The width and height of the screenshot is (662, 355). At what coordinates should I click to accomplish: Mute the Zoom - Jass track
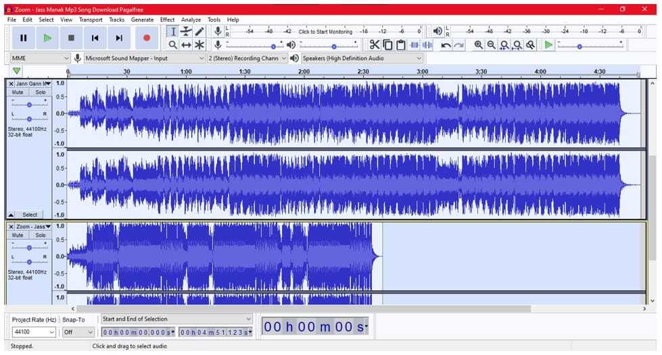(18, 235)
